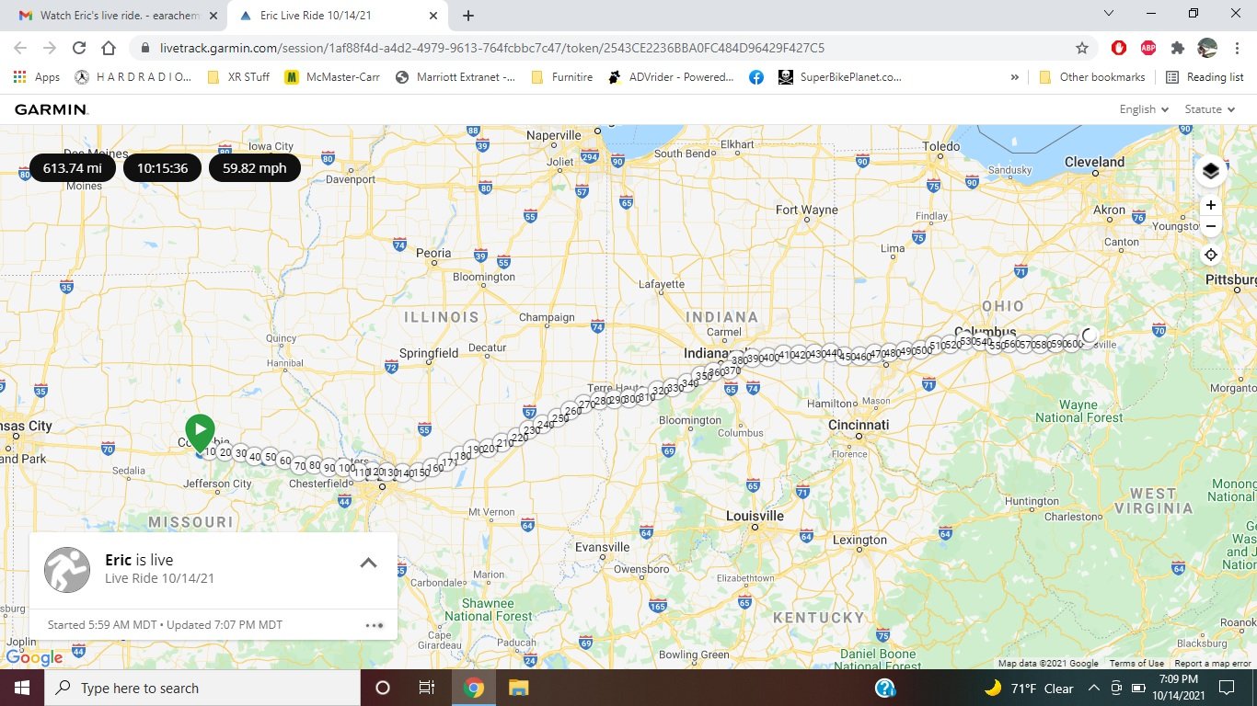Open the English language dropdown
The image size is (1257, 706).
click(x=1144, y=109)
